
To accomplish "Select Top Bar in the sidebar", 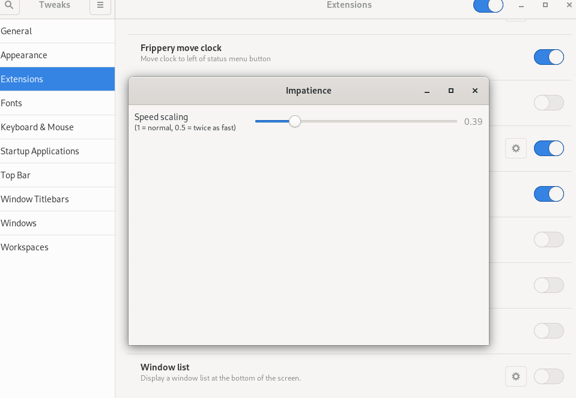I will pyautogui.click(x=16, y=175).
